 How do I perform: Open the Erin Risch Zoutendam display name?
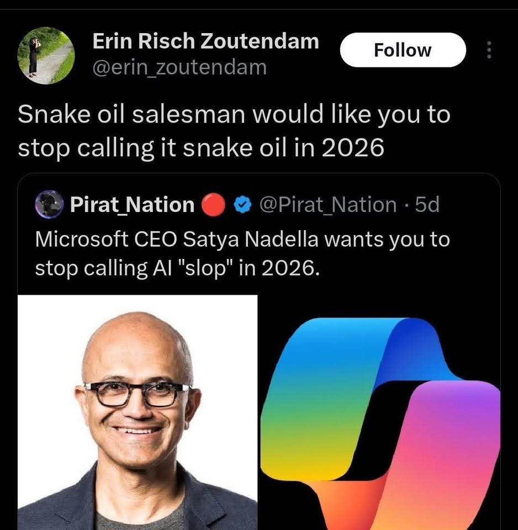(205, 40)
